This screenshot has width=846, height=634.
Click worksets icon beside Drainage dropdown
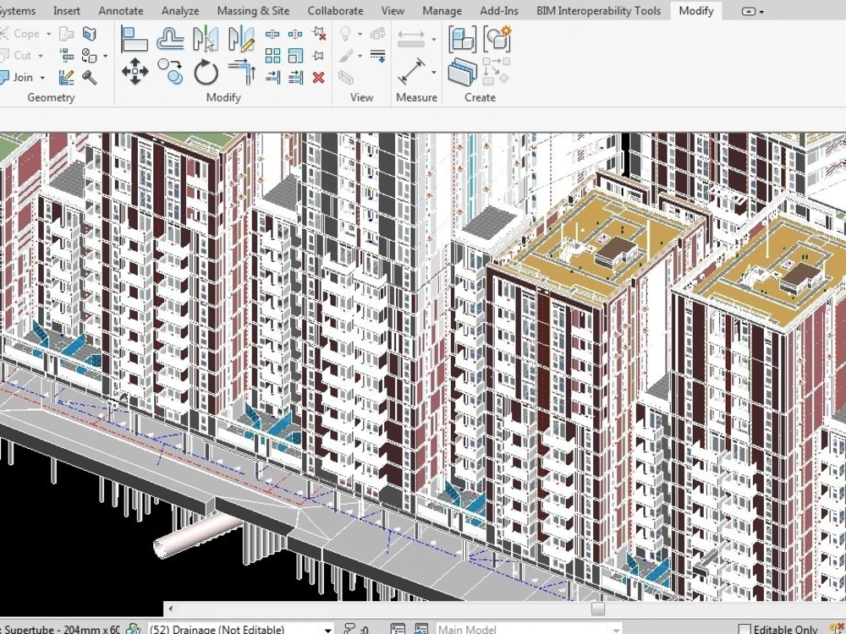(134, 629)
